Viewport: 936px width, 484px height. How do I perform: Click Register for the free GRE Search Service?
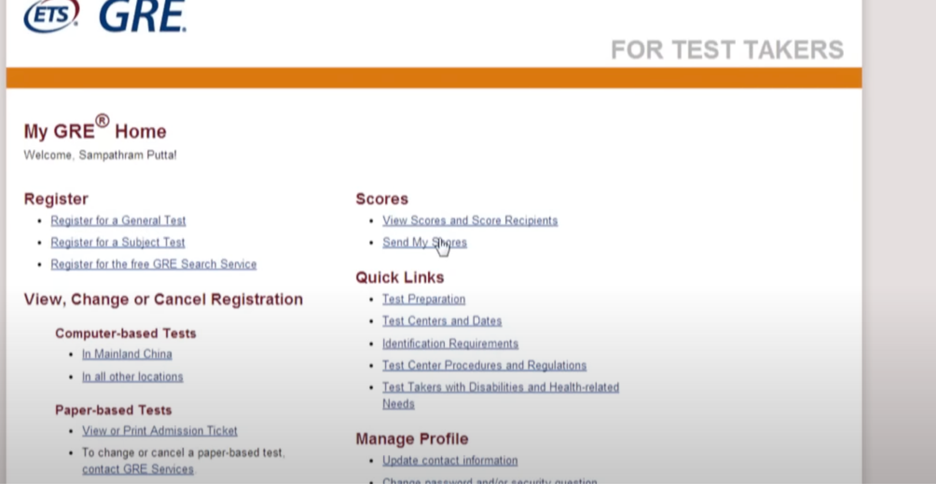[x=154, y=264]
